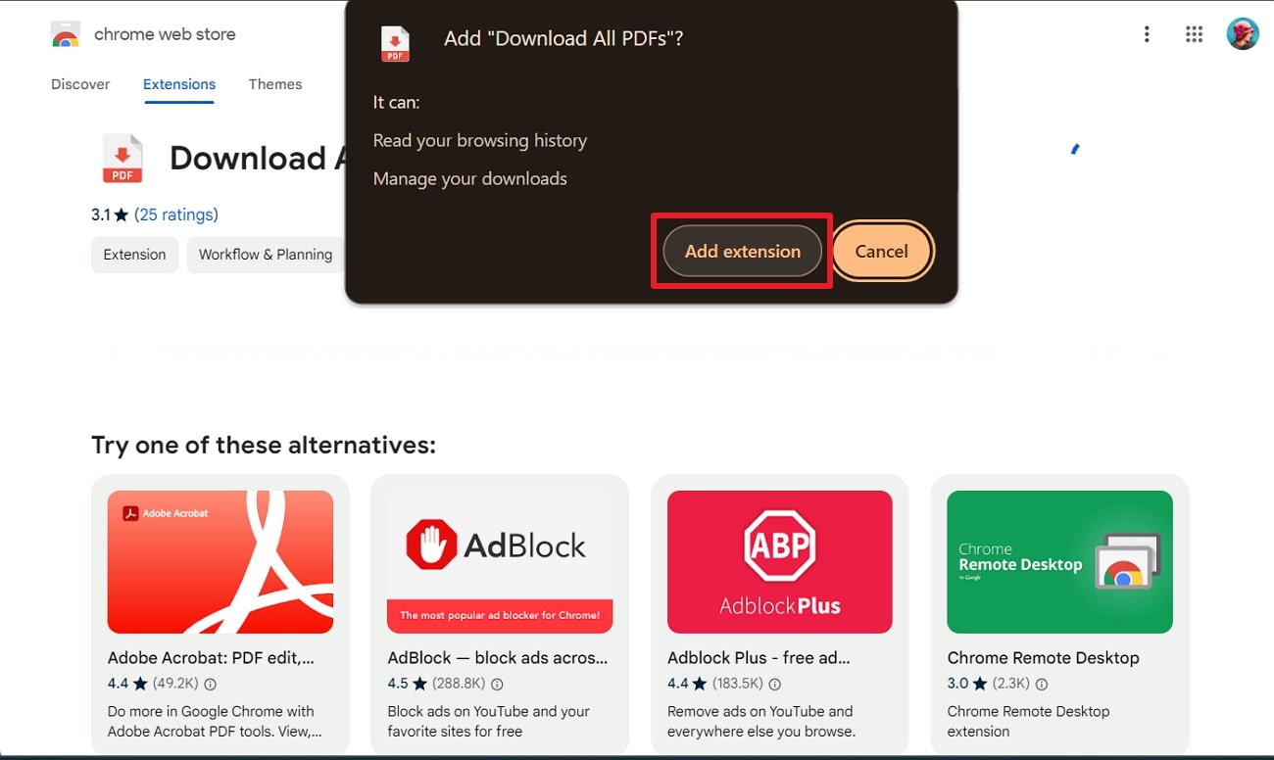Click the 'Manage your downloads' permission text
The height and width of the screenshot is (760, 1274).
click(470, 179)
